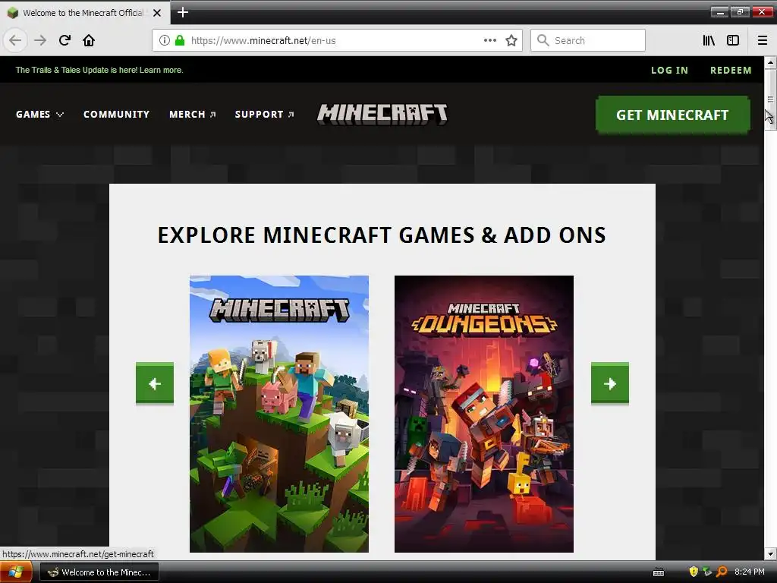This screenshot has width=777, height=583.
Task: Click the scrollbar down arrow
Action: point(770,553)
